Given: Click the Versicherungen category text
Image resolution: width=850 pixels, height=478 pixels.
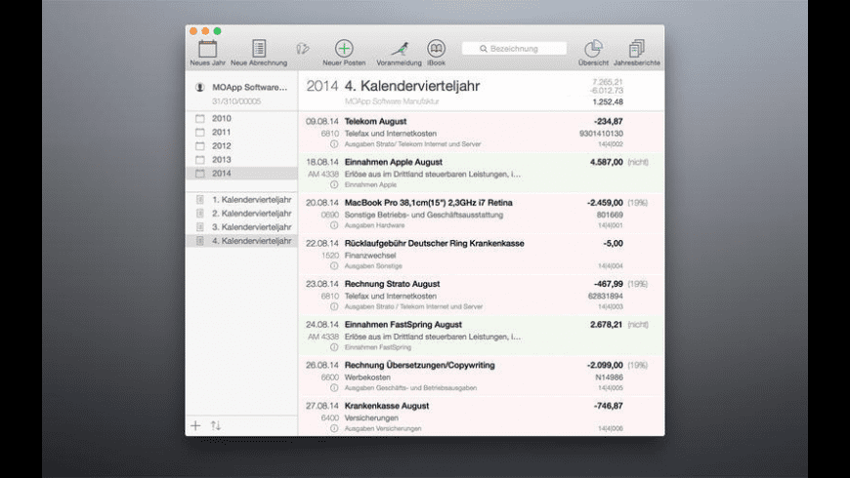Looking at the screenshot, I should click(x=372, y=418).
